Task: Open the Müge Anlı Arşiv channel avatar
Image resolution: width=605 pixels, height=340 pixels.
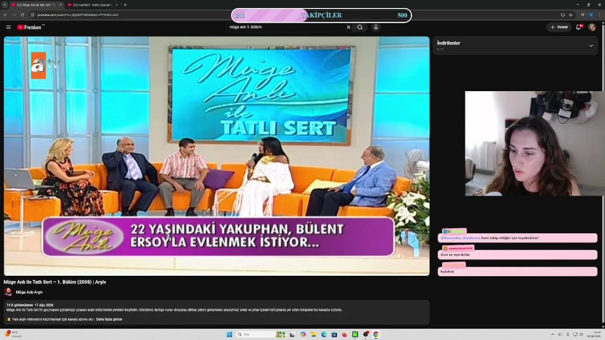Action: 8,292
